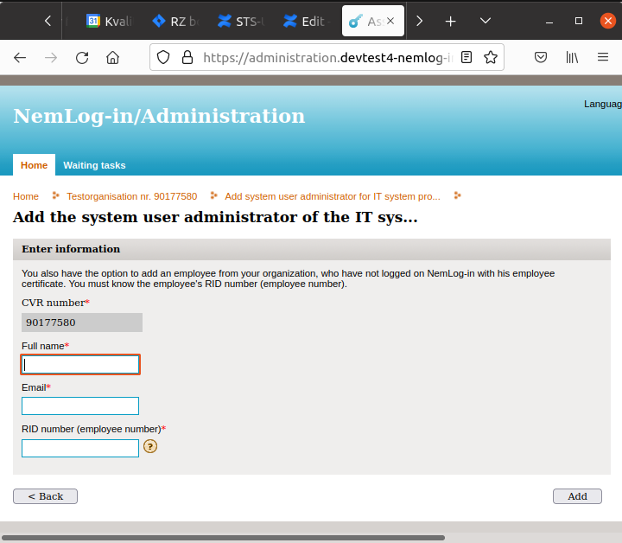Open tracking protection shield panel
Viewport: 622px width, 543px height.
(163, 58)
